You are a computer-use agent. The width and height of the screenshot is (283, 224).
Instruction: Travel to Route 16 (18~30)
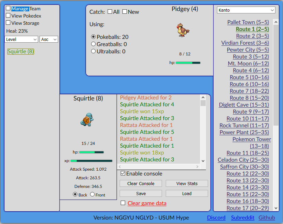(248, 201)
